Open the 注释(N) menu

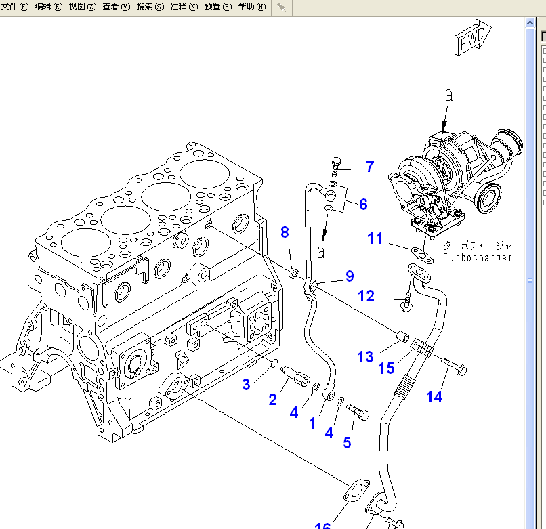184,7
